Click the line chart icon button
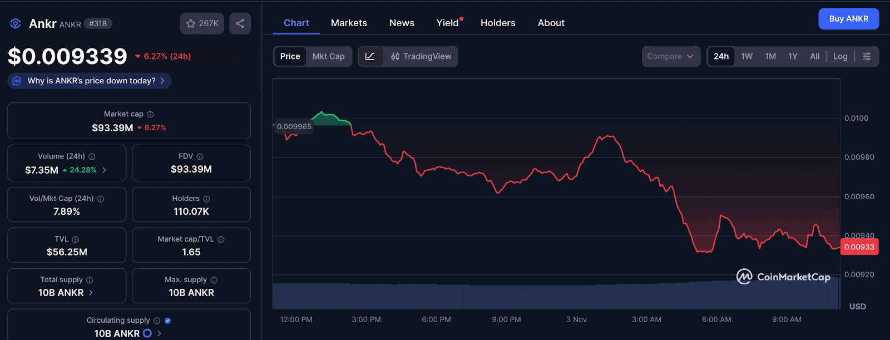The image size is (890, 340). [x=370, y=56]
